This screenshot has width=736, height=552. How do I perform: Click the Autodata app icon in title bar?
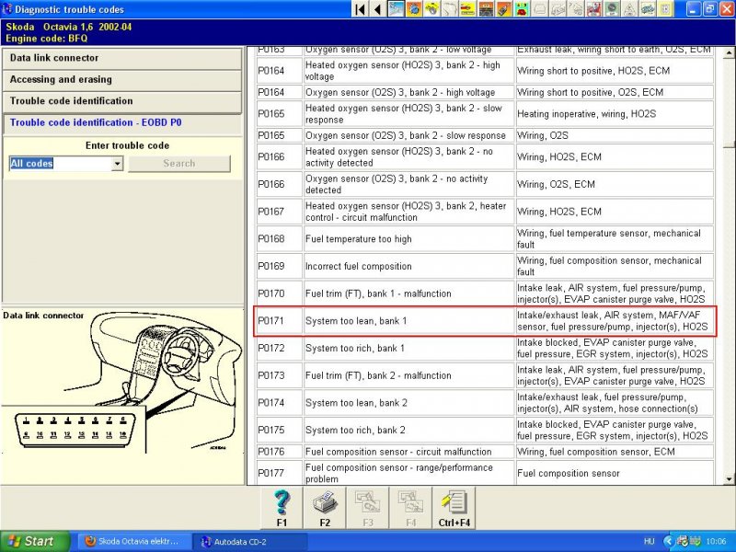[7, 9]
